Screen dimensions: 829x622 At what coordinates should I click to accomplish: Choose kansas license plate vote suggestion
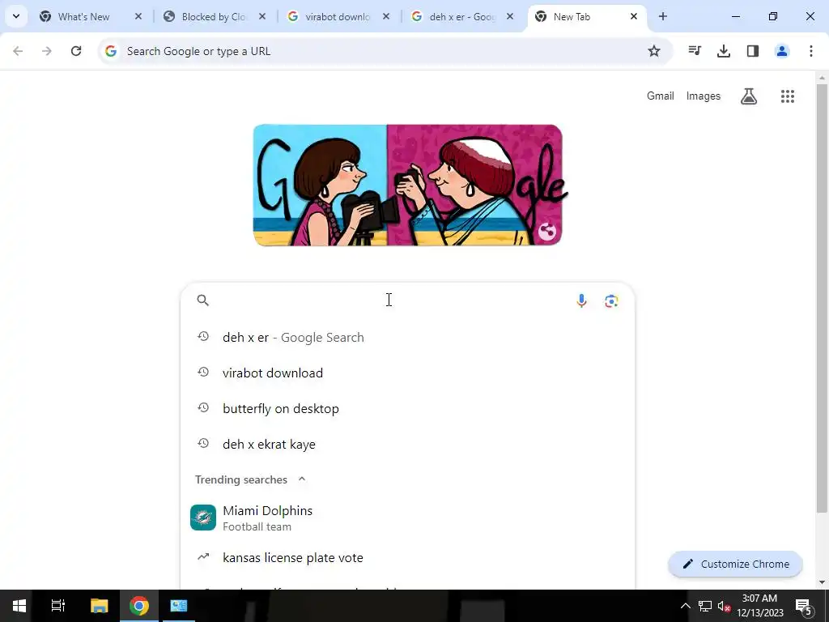point(408,557)
